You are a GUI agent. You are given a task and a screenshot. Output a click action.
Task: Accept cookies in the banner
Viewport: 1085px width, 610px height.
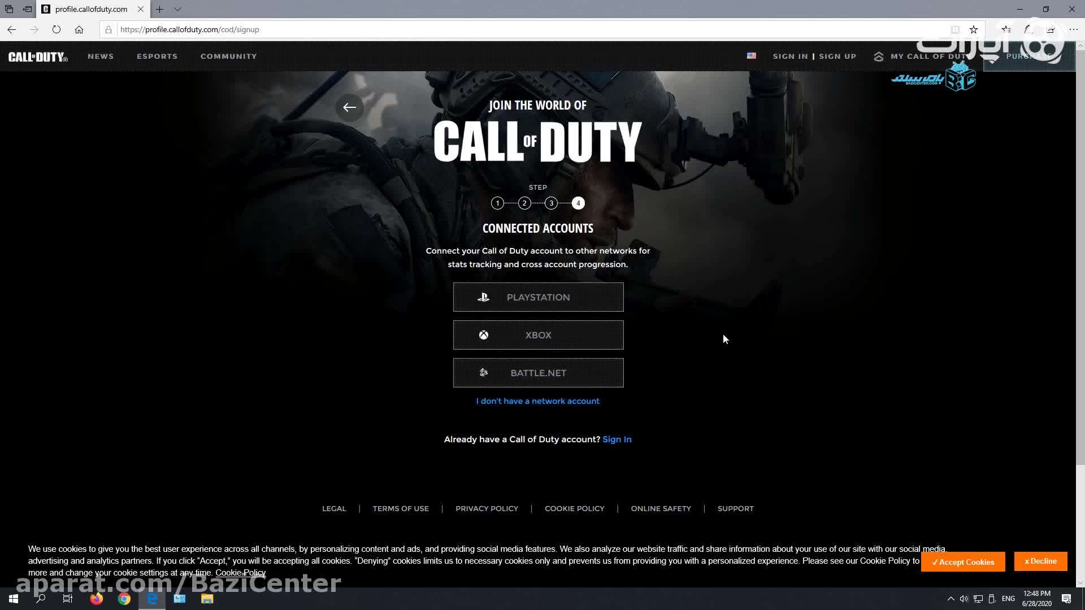(962, 562)
